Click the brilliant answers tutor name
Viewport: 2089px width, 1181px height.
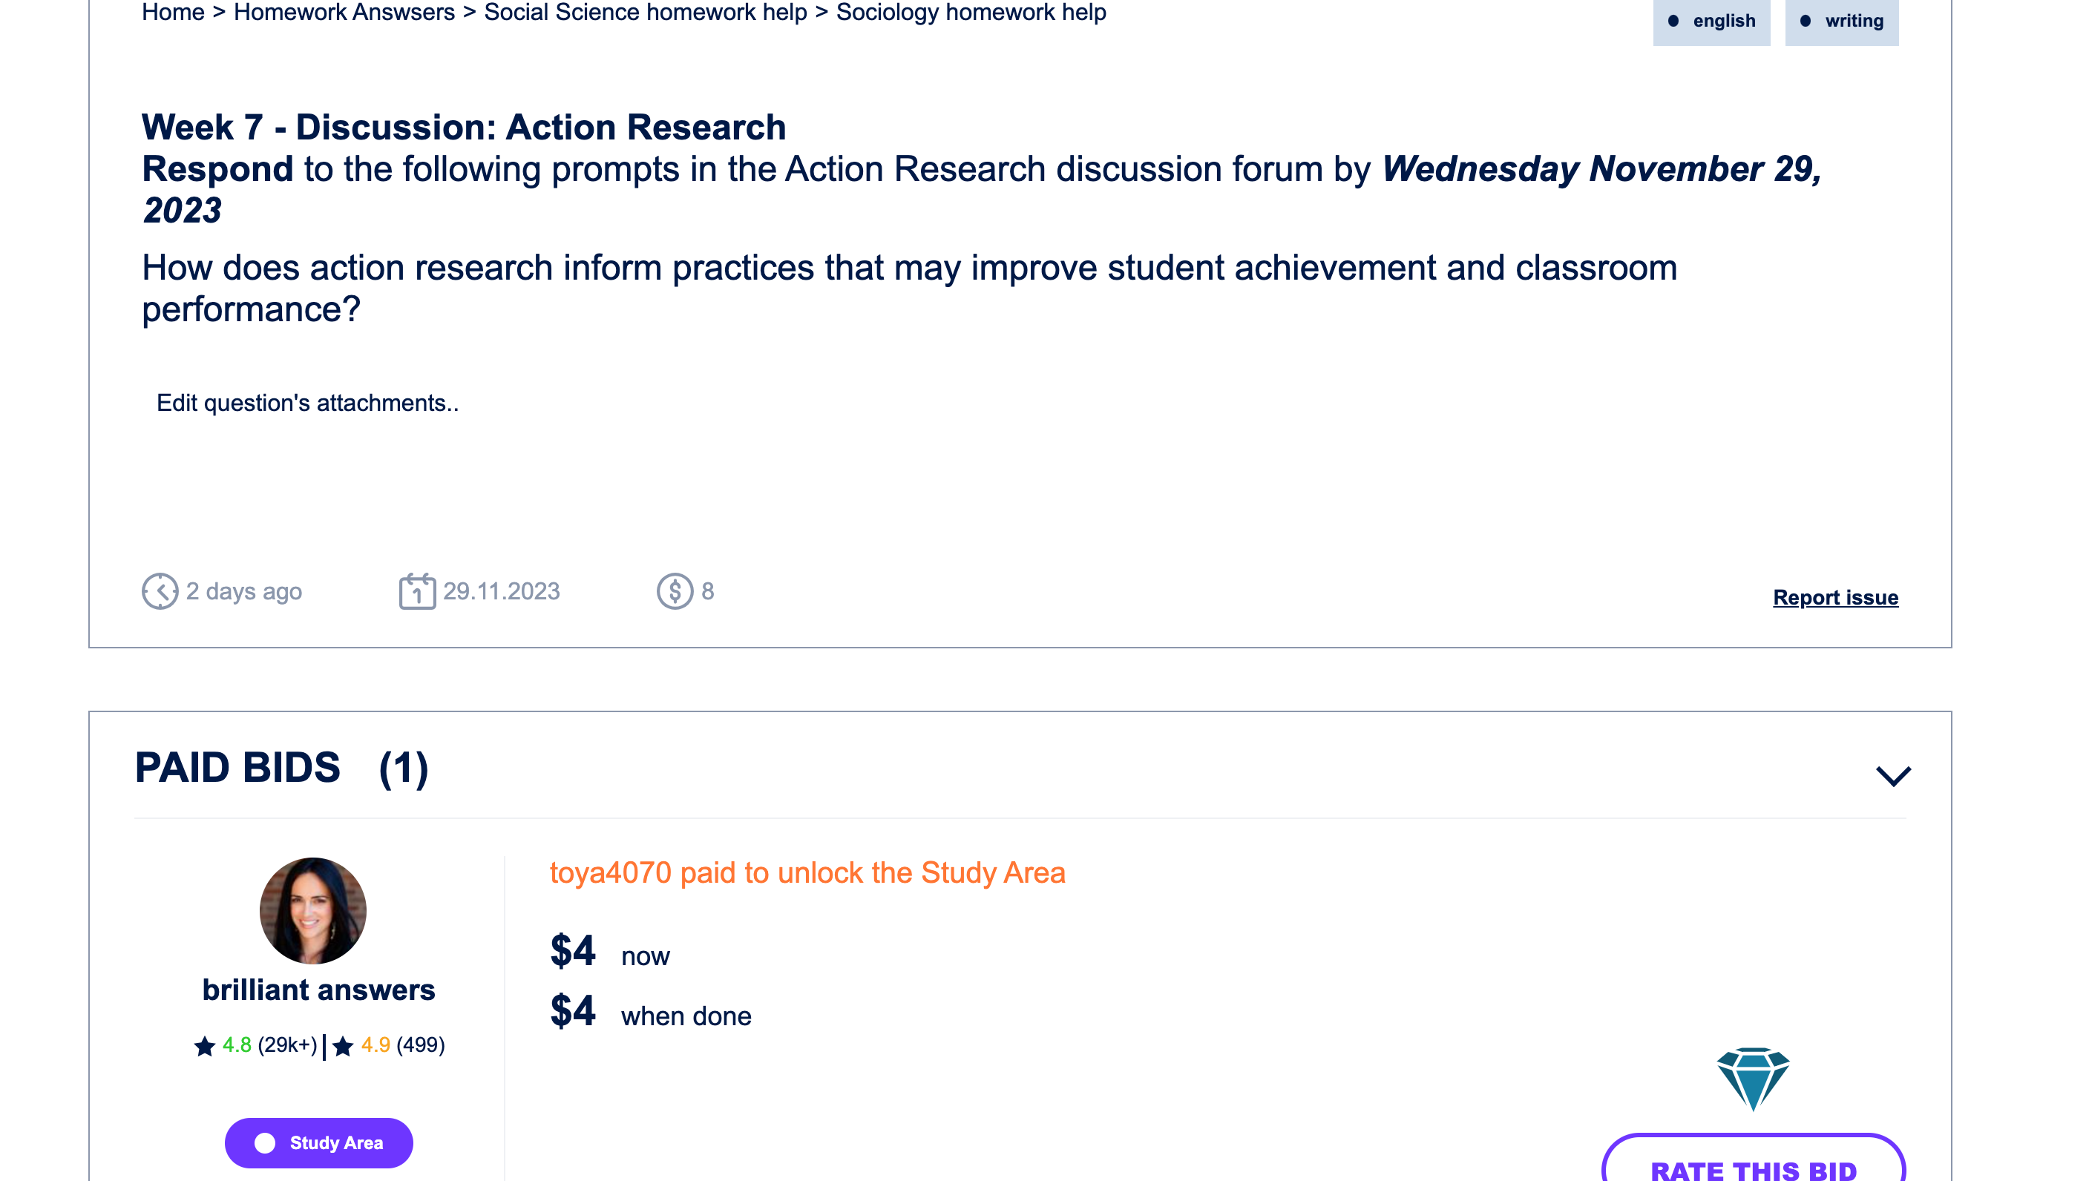(x=319, y=990)
